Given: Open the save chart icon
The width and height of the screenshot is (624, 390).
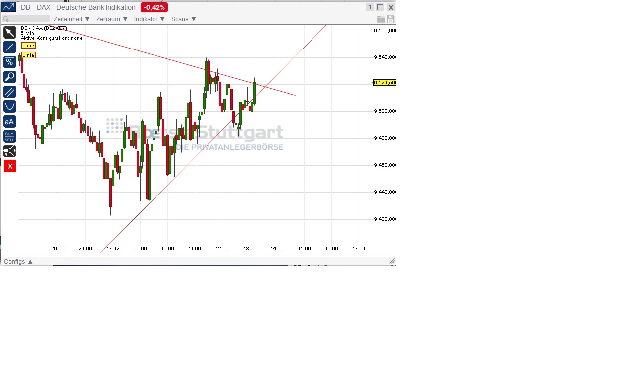Looking at the screenshot, I should coord(391,19).
